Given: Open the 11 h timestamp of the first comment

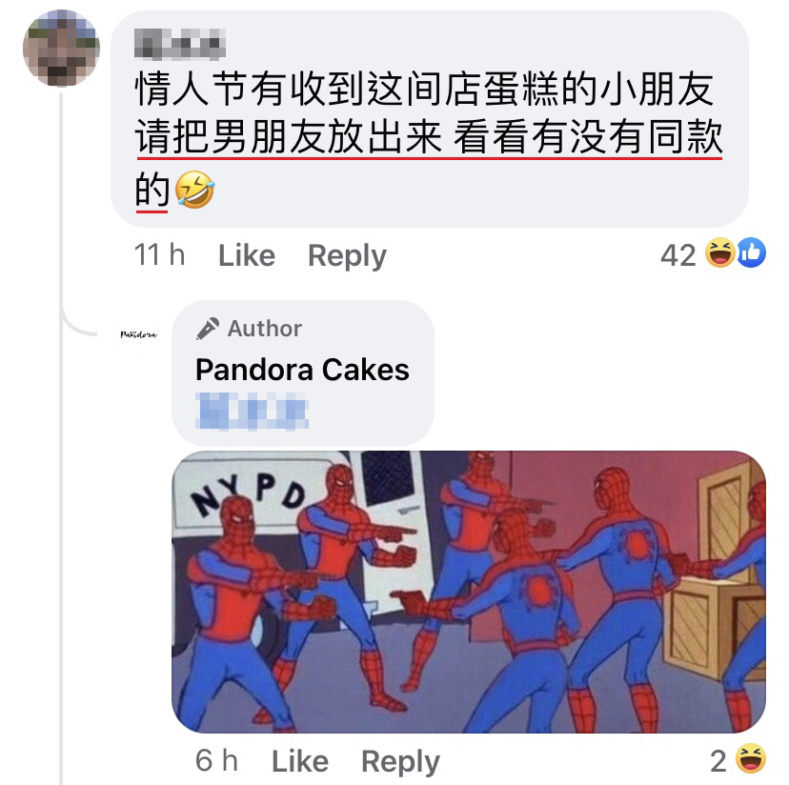Looking at the screenshot, I should point(159,254).
